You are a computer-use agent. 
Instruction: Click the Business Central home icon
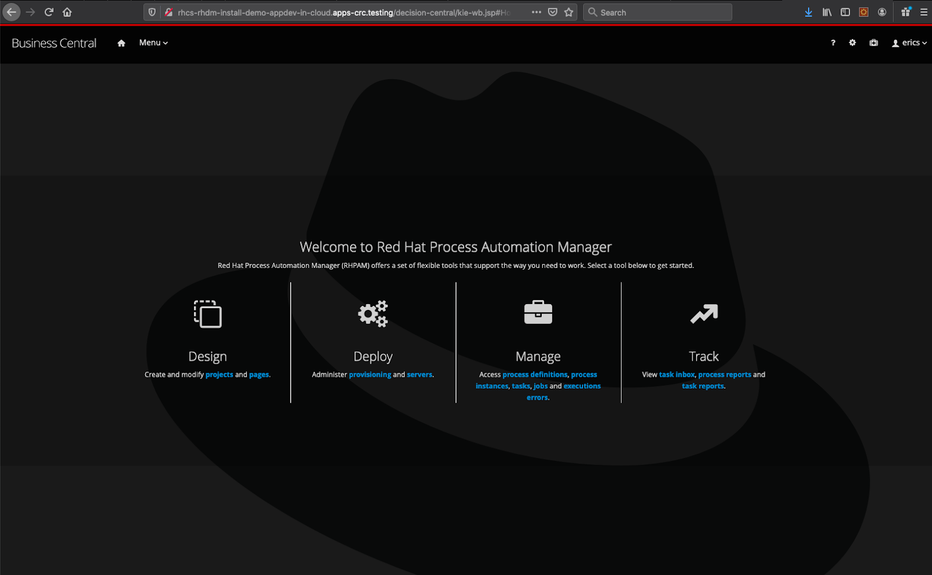click(121, 43)
